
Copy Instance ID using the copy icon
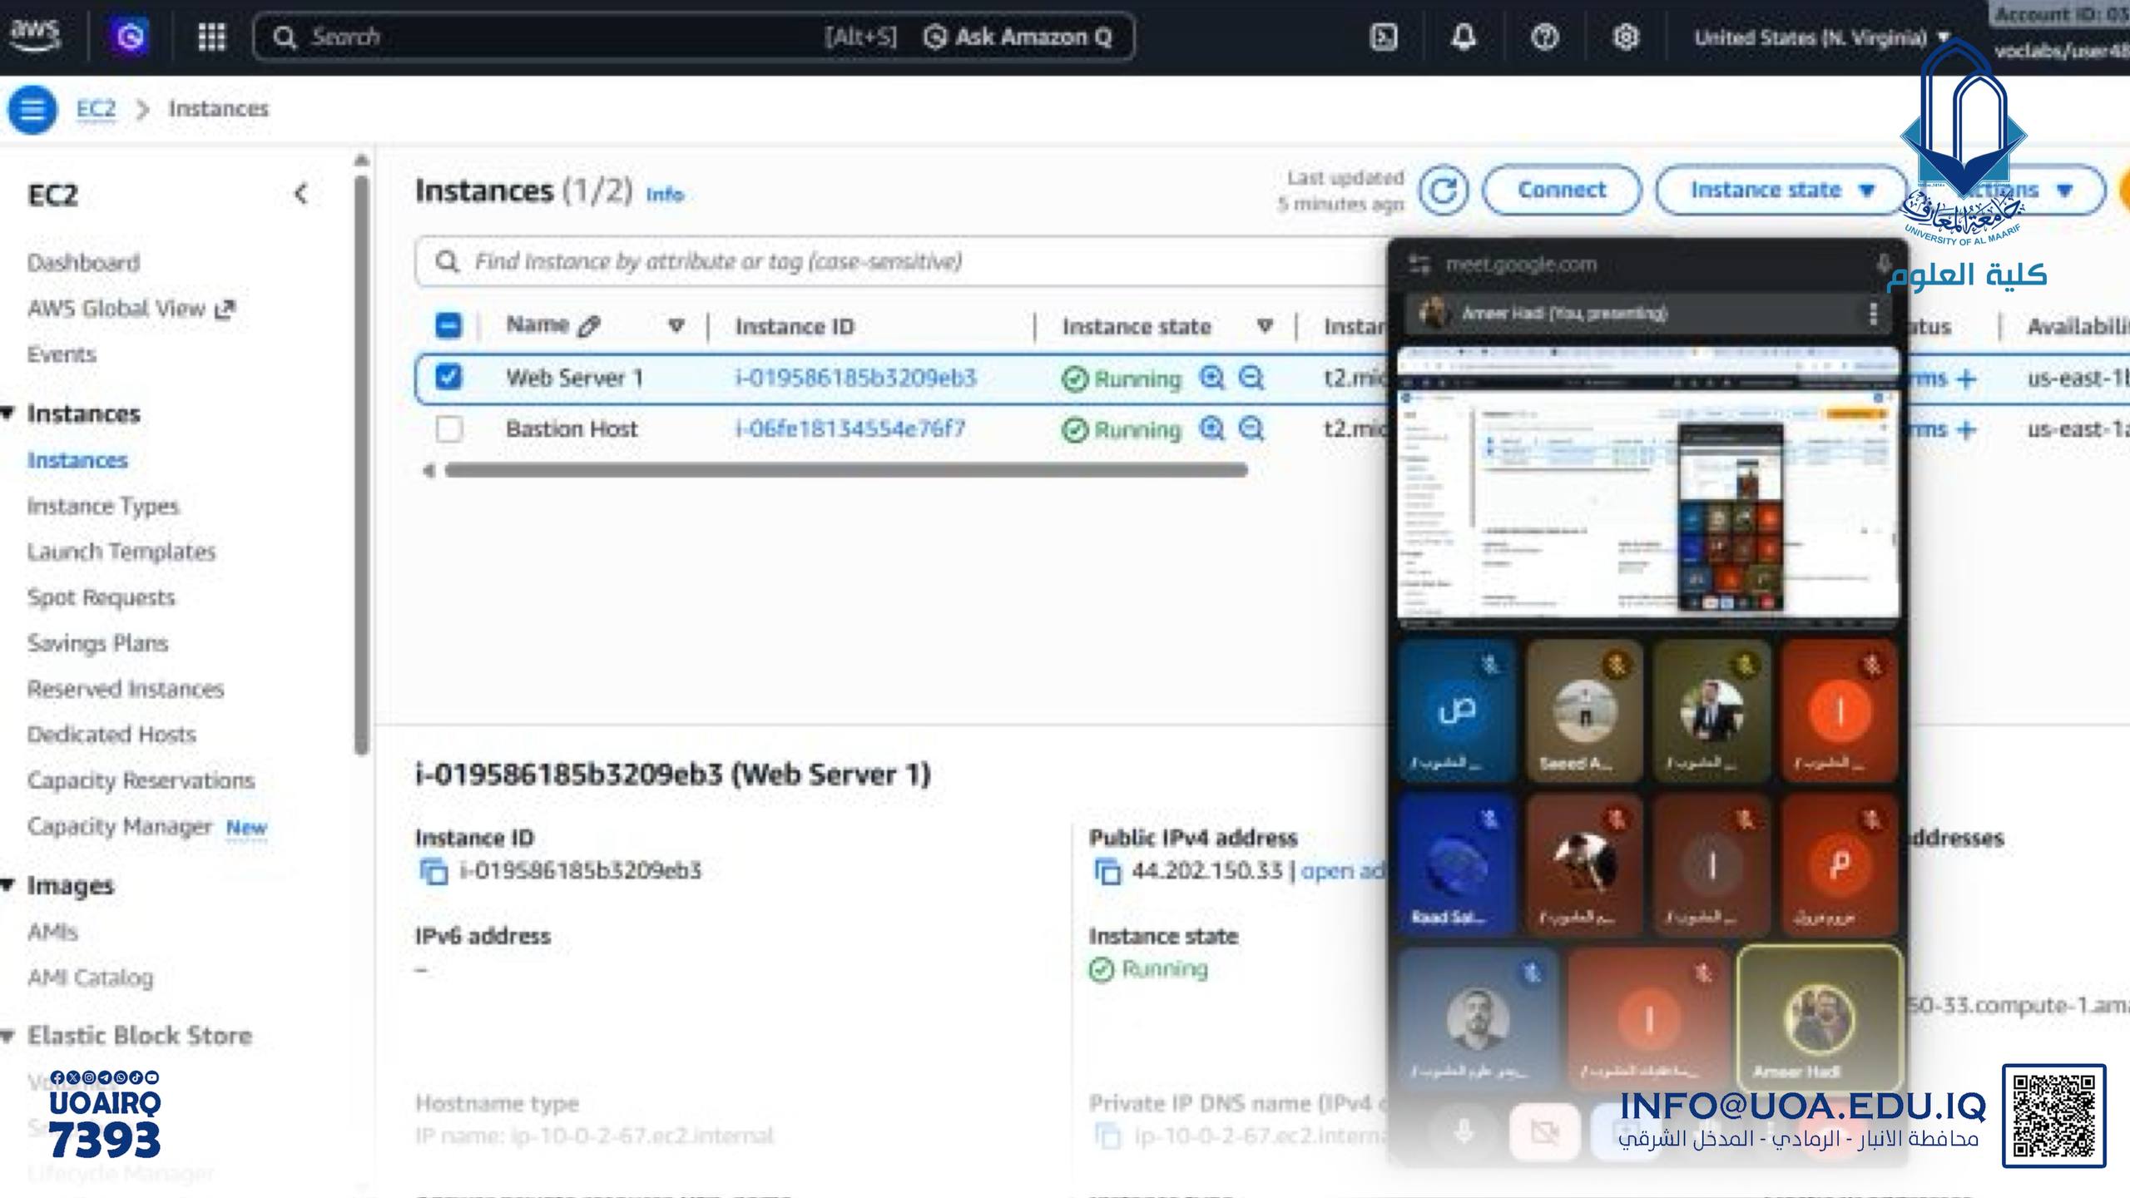click(x=433, y=871)
